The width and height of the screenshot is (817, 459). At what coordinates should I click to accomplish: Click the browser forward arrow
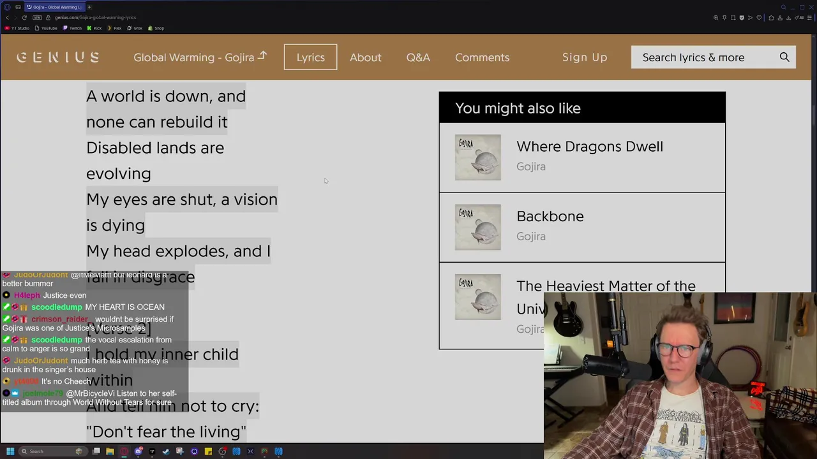[x=15, y=18]
